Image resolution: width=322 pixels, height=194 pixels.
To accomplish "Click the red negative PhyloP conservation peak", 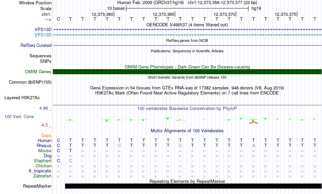I will click(254, 123).
